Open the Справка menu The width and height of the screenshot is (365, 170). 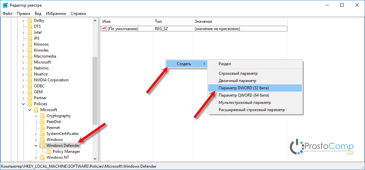tap(78, 14)
